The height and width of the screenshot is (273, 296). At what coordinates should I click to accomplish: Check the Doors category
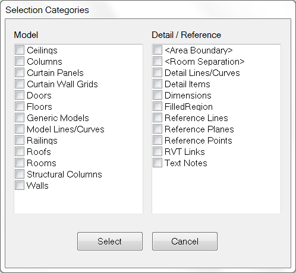[20, 95]
